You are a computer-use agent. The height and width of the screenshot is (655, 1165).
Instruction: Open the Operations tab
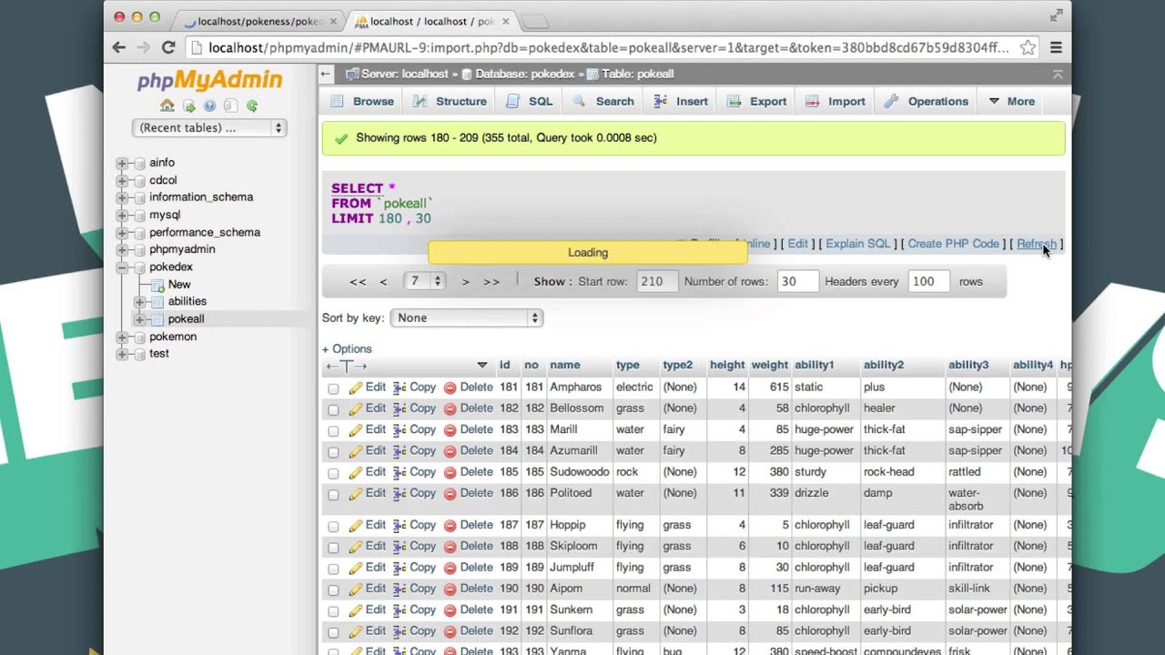(926, 101)
